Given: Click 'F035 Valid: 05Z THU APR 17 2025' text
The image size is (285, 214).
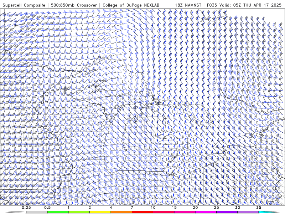Looking at the screenshot, I should 244,5.
